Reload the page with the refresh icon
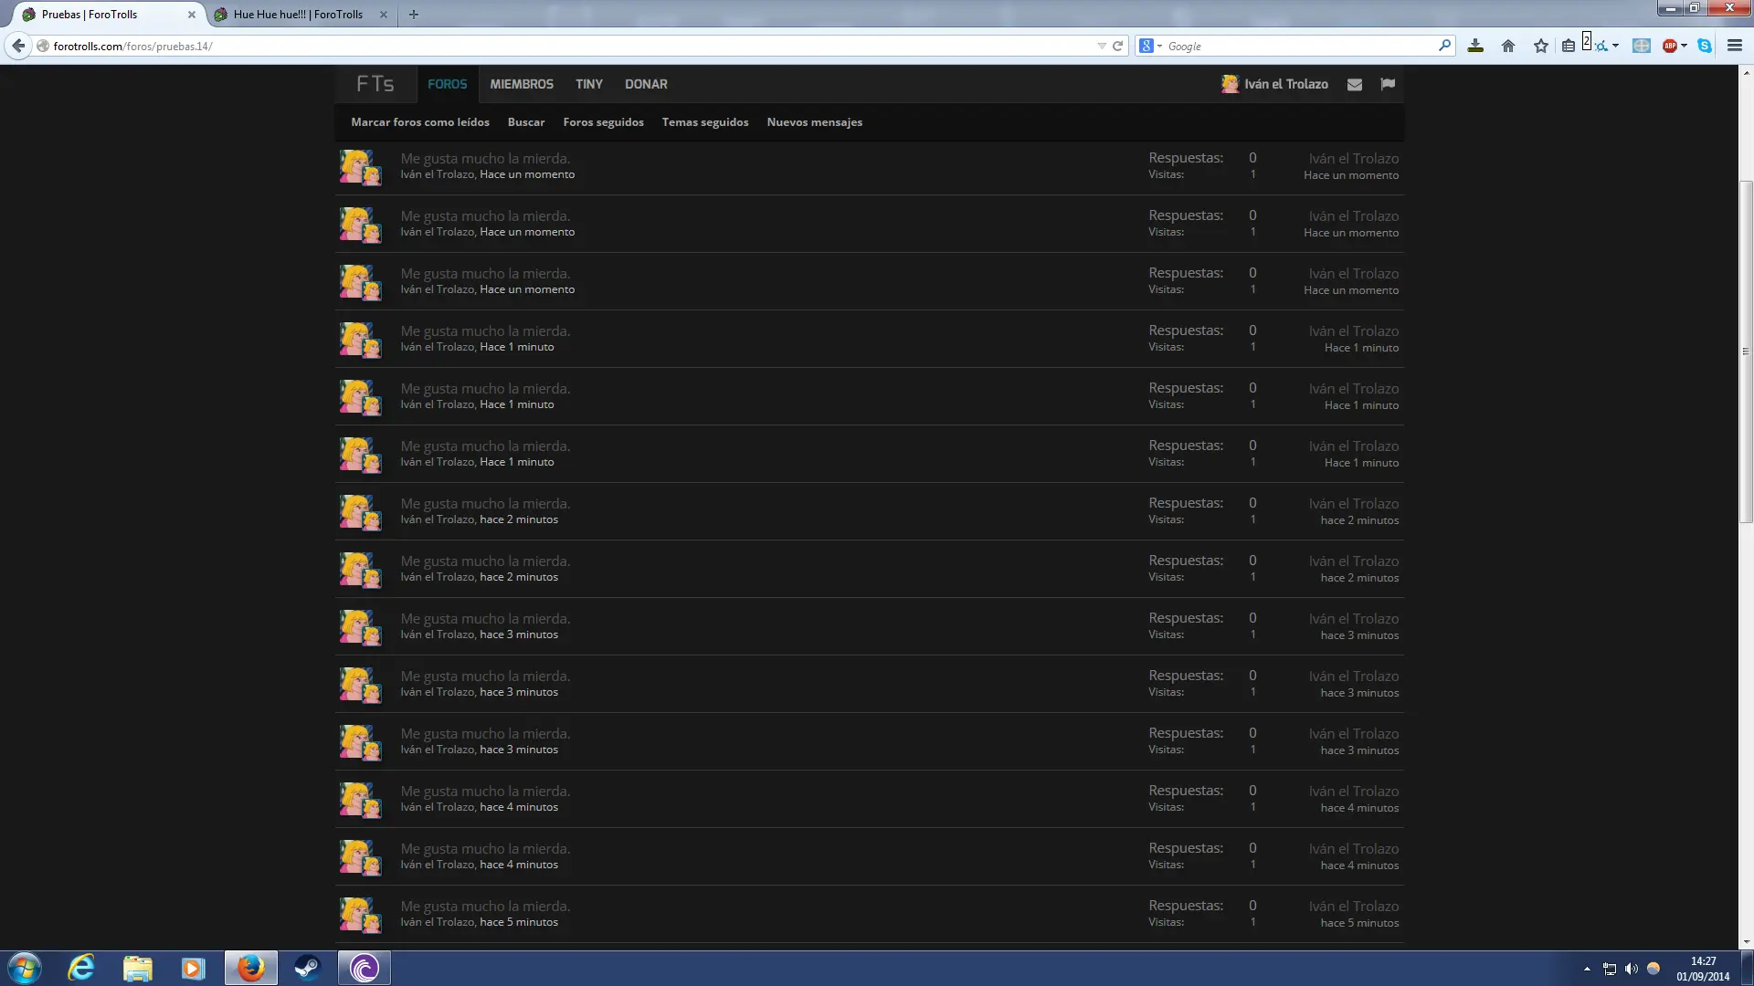The width and height of the screenshot is (1754, 986). 1117,46
